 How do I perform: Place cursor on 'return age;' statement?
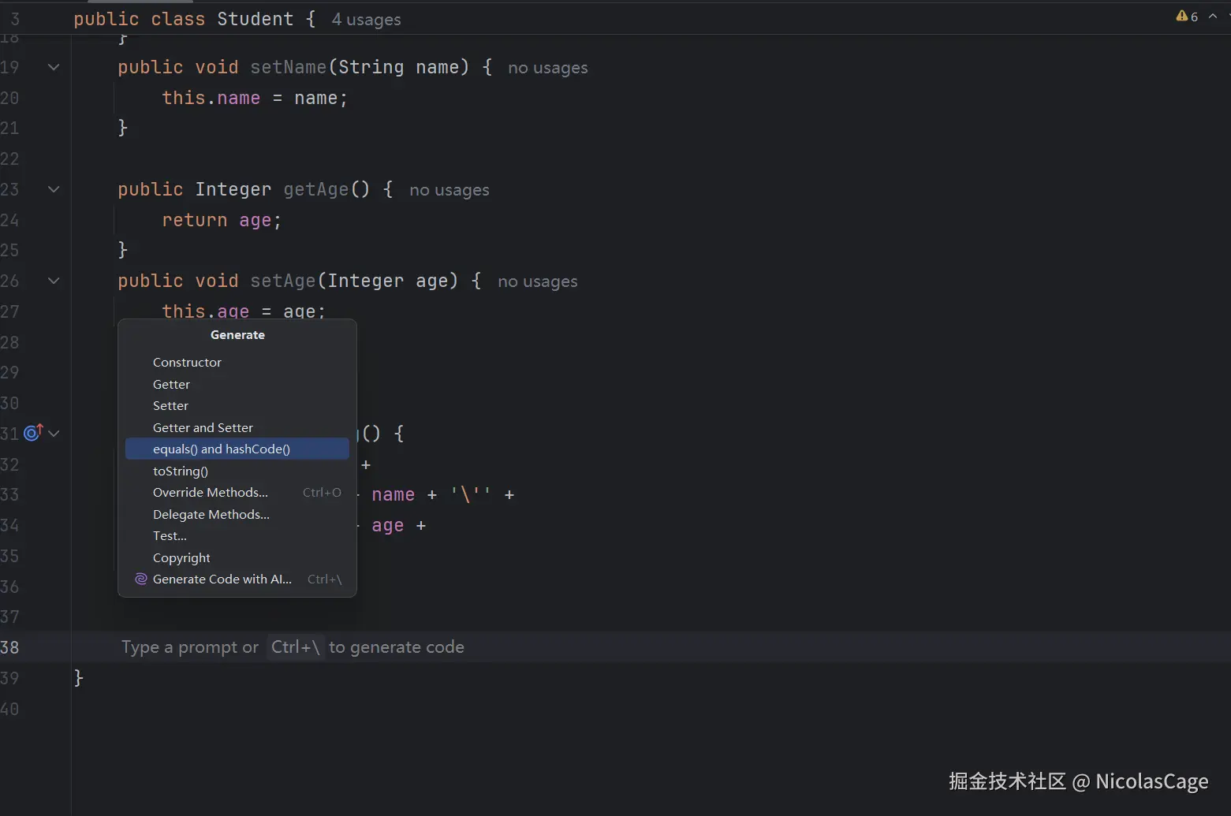pyautogui.click(x=222, y=220)
